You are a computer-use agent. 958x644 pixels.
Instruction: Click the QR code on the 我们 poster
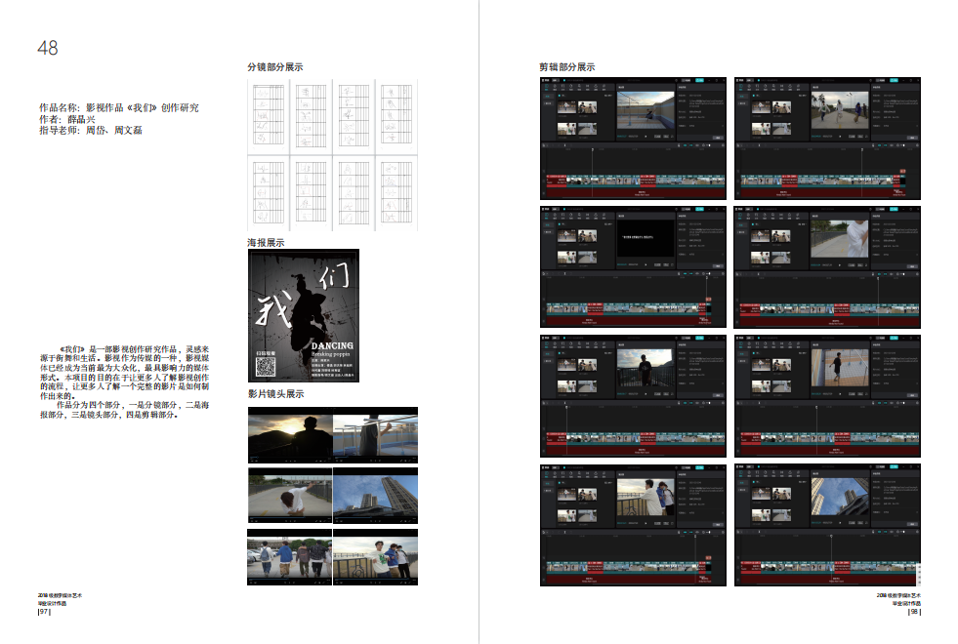[265, 367]
